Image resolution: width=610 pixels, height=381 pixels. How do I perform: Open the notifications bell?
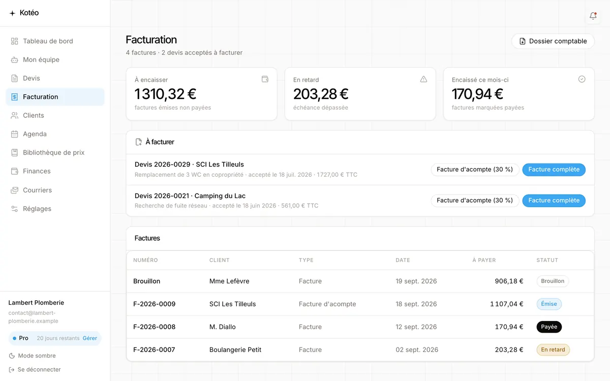click(x=593, y=16)
